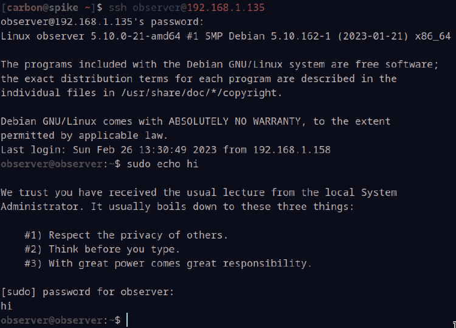Image resolution: width=456 pixels, height=328 pixels.
Task: Click the kernel version '5.10.0-21-amd64' text
Action: click(136, 36)
